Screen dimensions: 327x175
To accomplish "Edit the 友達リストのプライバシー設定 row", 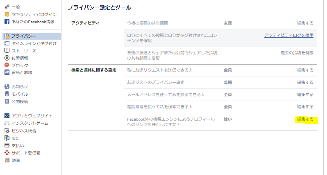I will click(x=305, y=83).
